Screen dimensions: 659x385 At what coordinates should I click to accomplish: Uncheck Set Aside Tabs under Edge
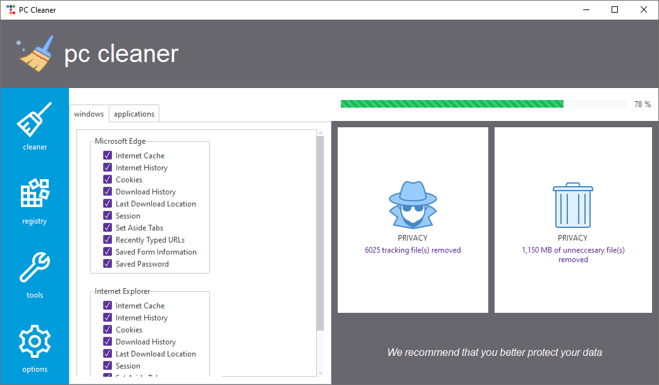[107, 227]
